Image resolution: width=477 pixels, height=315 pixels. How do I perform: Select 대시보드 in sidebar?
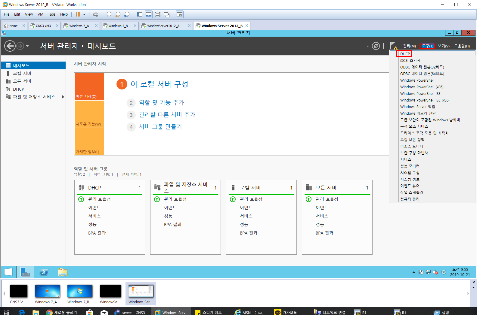point(33,65)
